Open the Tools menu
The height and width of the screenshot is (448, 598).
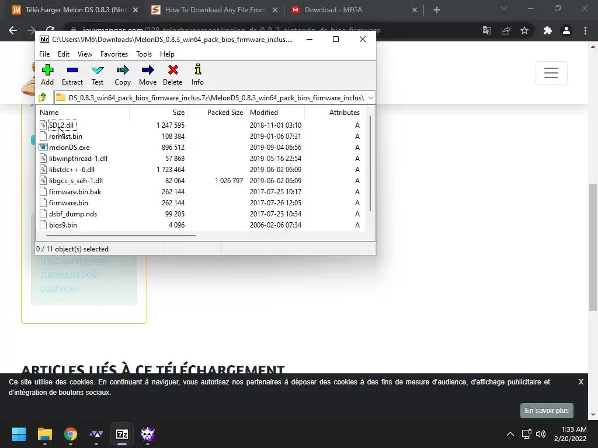[144, 54]
